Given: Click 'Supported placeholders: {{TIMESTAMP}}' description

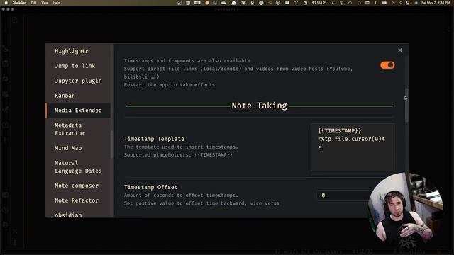Looking at the screenshot, I should (x=178, y=155).
